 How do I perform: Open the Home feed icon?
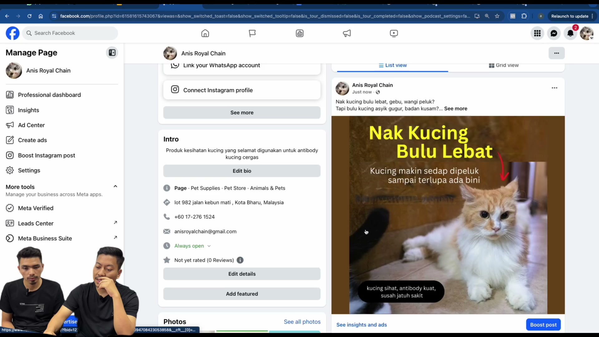[x=205, y=33]
